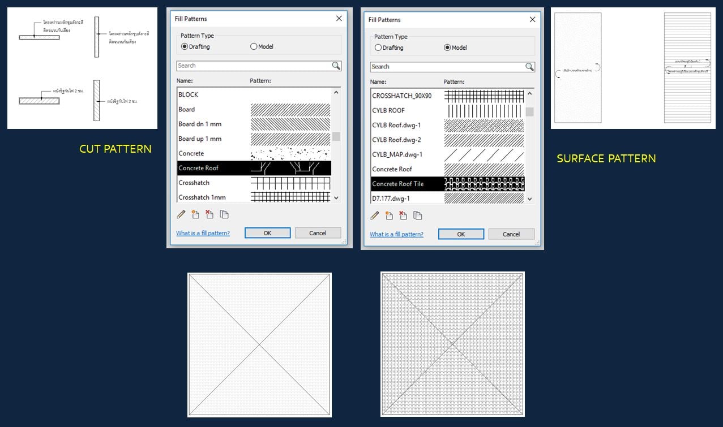
Task: Select Drafting radio in left dialog
Action: (x=185, y=46)
